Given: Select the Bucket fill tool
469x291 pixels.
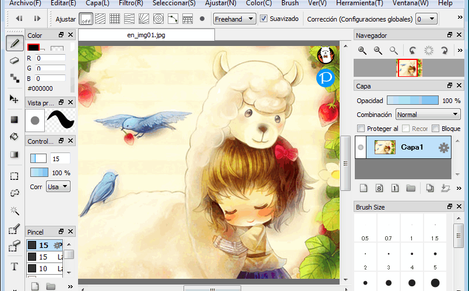Looking at the screenshot, I should pos(15,137).
